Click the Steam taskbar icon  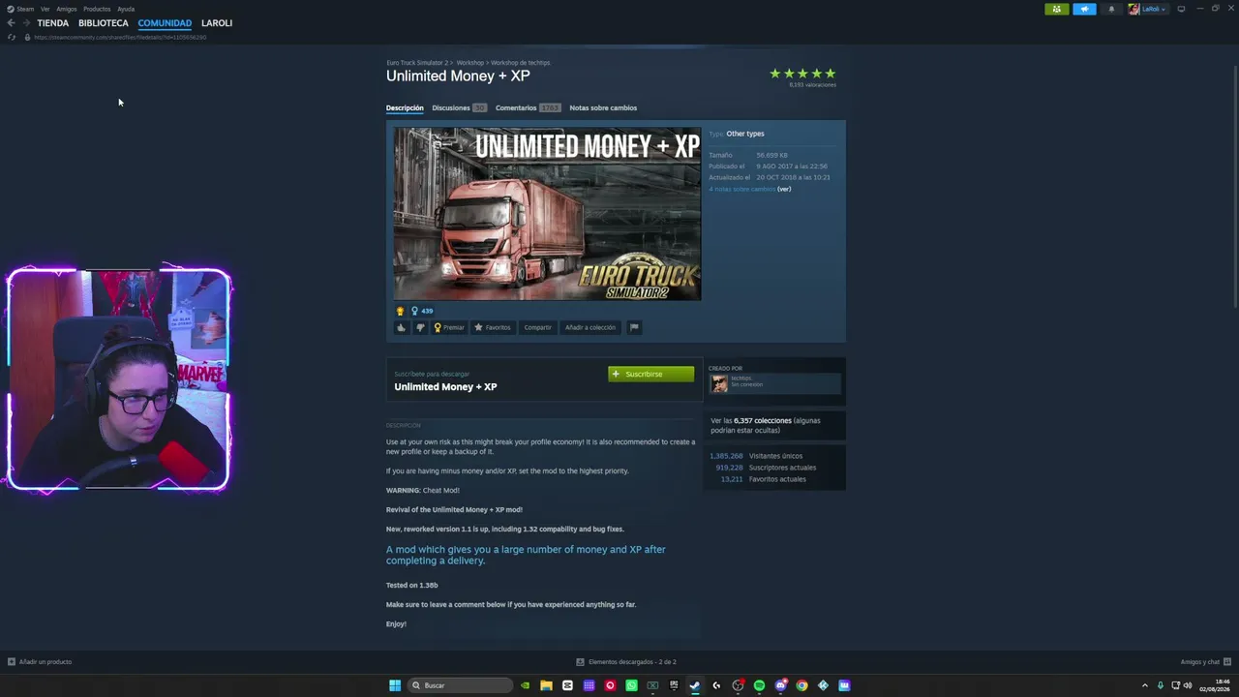(x=695, y=685)
